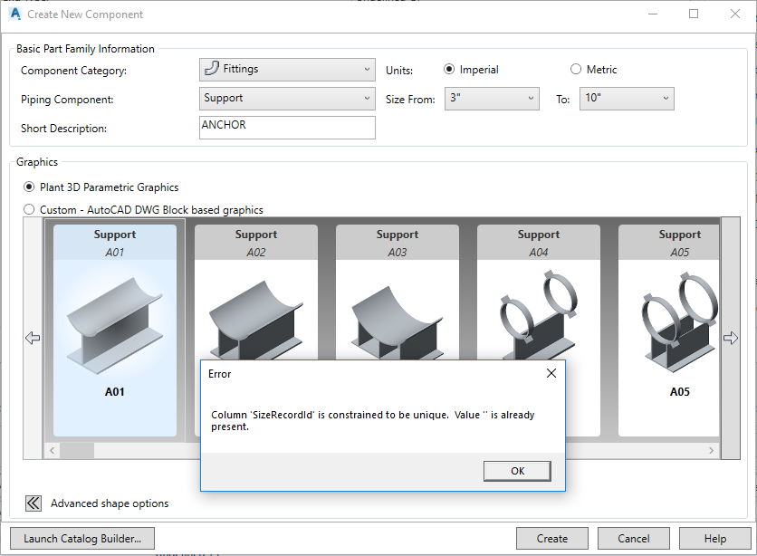Select the Plant 3D Parametric Graphics option
Screen dimensions: 757x556
pyautogui.click(x=28, y=187)
